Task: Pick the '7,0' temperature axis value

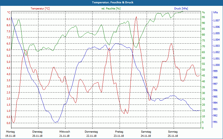Action: click(8, 38)
